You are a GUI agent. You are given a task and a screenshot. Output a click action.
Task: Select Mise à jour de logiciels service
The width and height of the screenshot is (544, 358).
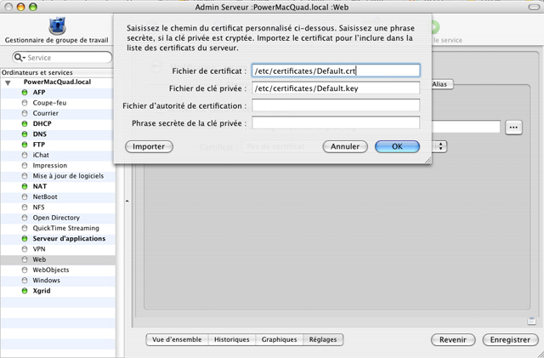tap(59, 176)
